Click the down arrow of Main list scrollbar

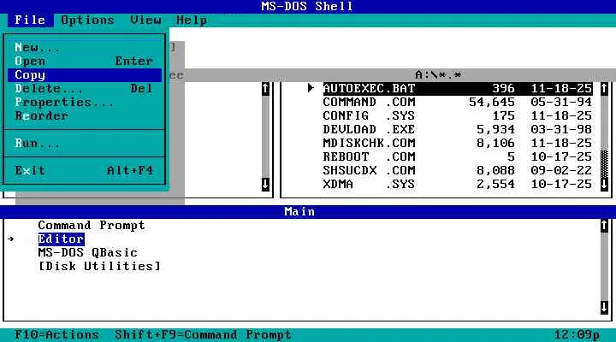[604, 308]
